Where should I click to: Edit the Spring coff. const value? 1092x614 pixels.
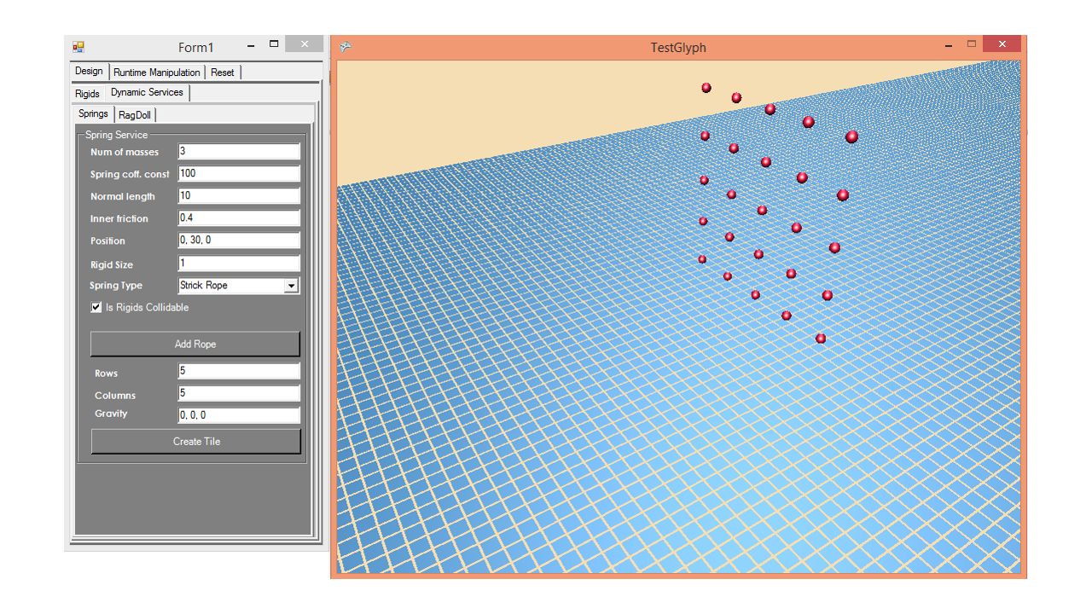pyautogui.click(x=239, y=173)
